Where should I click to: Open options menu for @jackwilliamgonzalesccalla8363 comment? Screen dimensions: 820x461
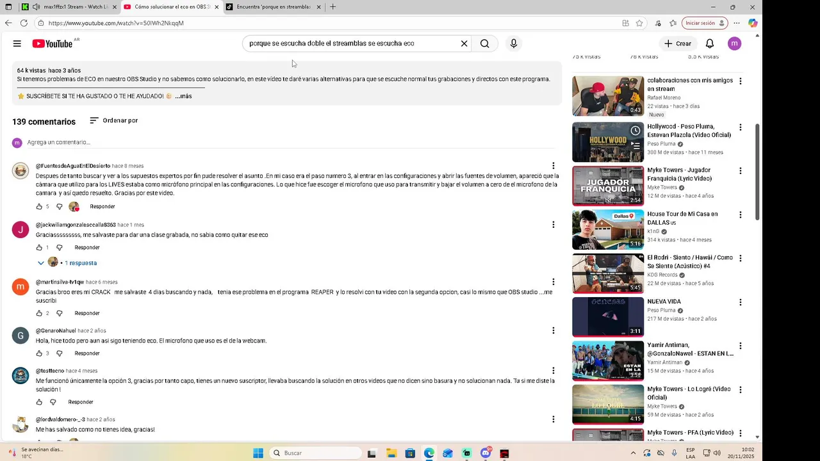coord(553,225)
